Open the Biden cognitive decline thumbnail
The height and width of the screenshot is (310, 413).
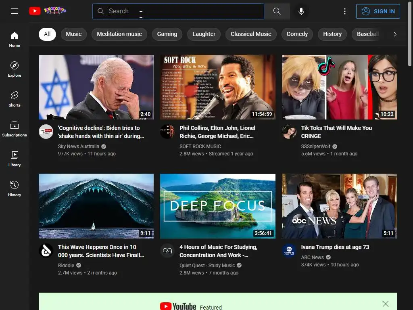pyautogui.click(x=96, y=87)
